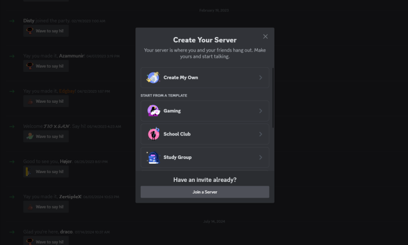Select the Gaming template
Screen dimensions: 408x245
[205, 111]
